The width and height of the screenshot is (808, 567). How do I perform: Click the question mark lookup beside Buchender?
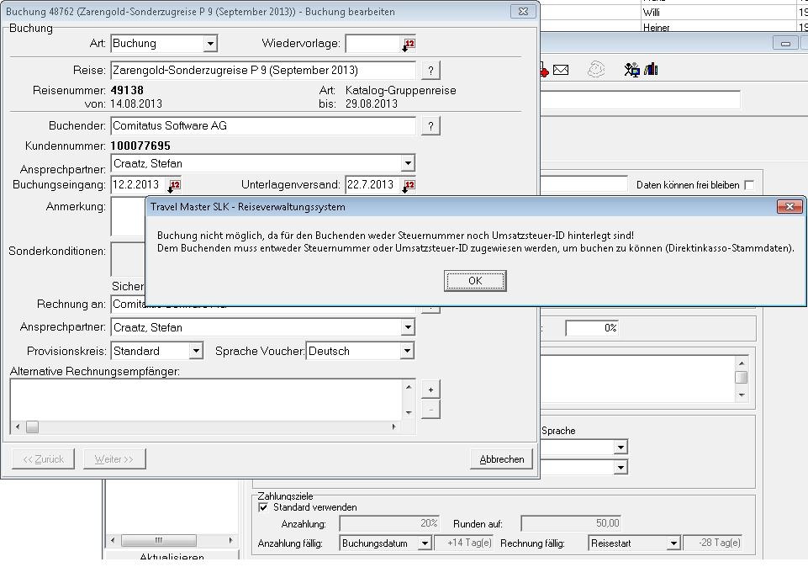430,126
